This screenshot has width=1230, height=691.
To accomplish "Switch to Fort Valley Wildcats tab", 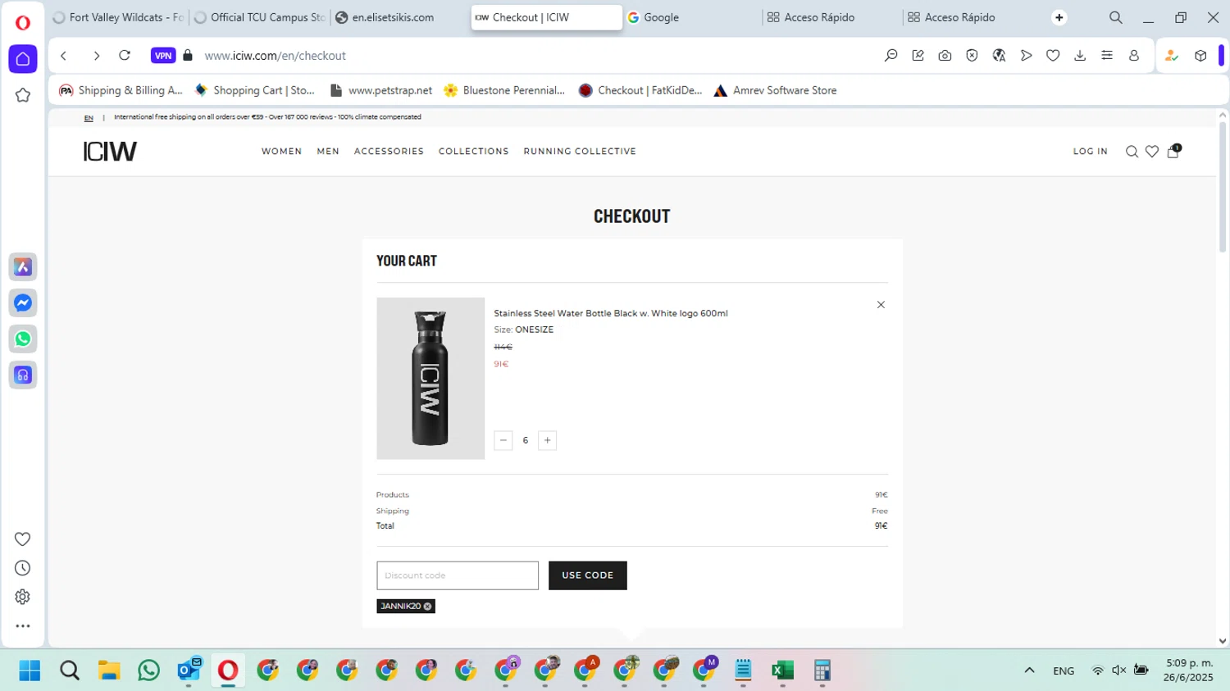I will pos(118,17).
